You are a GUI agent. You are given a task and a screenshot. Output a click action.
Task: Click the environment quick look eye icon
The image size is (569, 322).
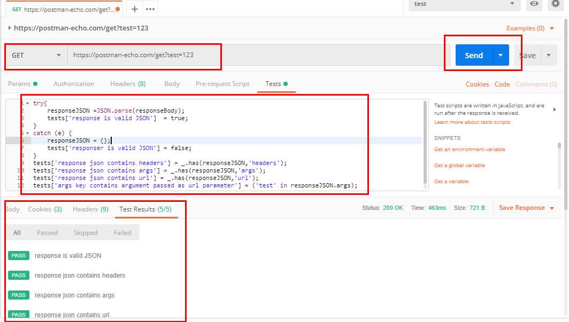click(x=534, y=4)
